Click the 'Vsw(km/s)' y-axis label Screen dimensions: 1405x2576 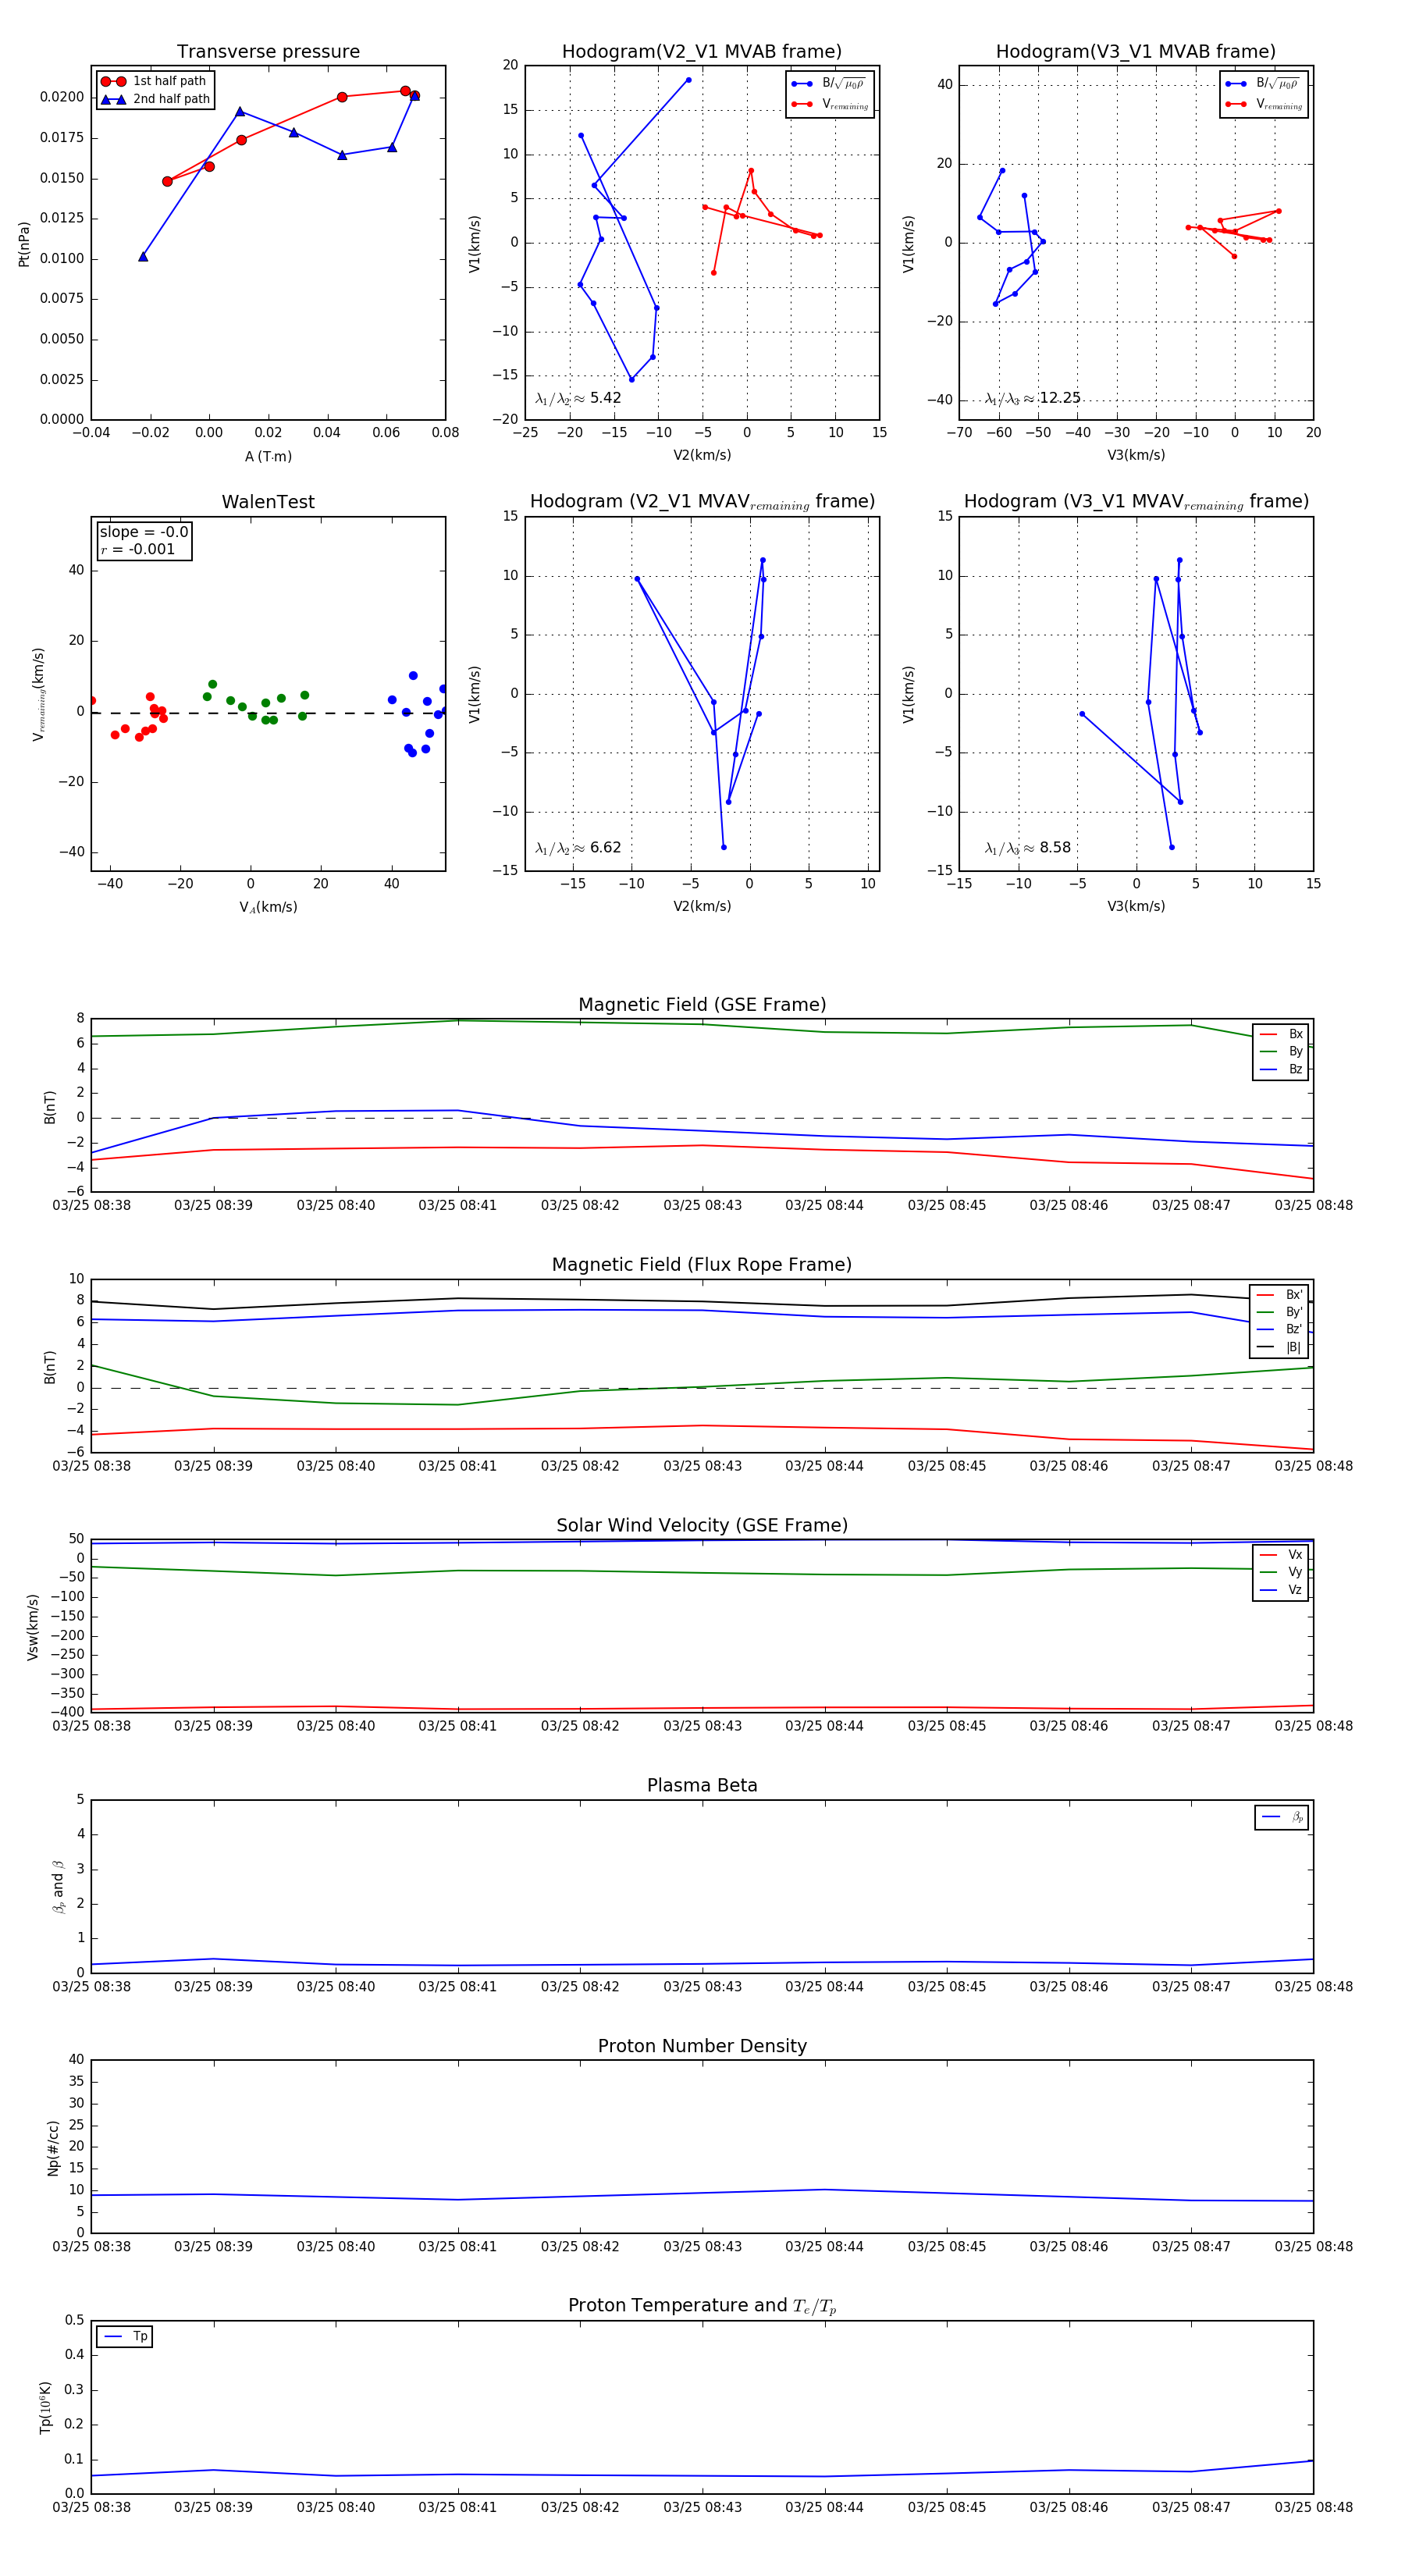(x=33, y=1627)
